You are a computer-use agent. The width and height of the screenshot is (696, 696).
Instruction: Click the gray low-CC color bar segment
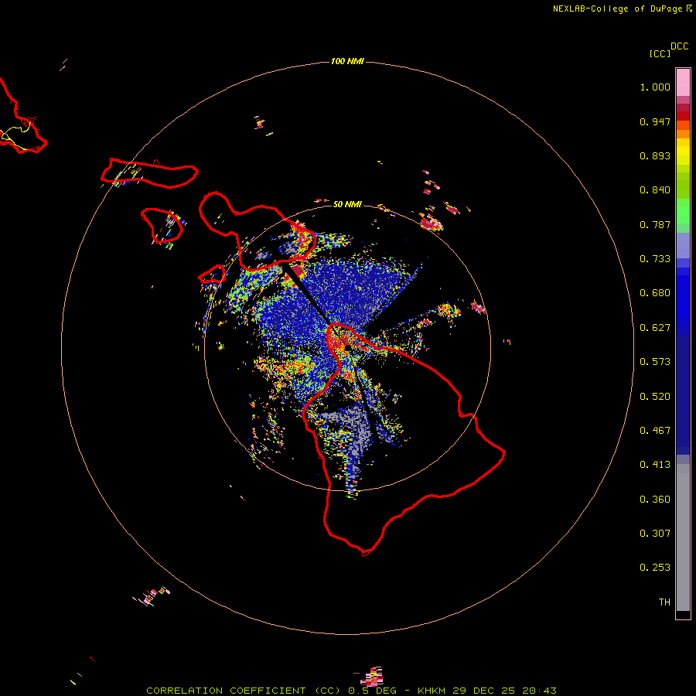click(683, 537)
